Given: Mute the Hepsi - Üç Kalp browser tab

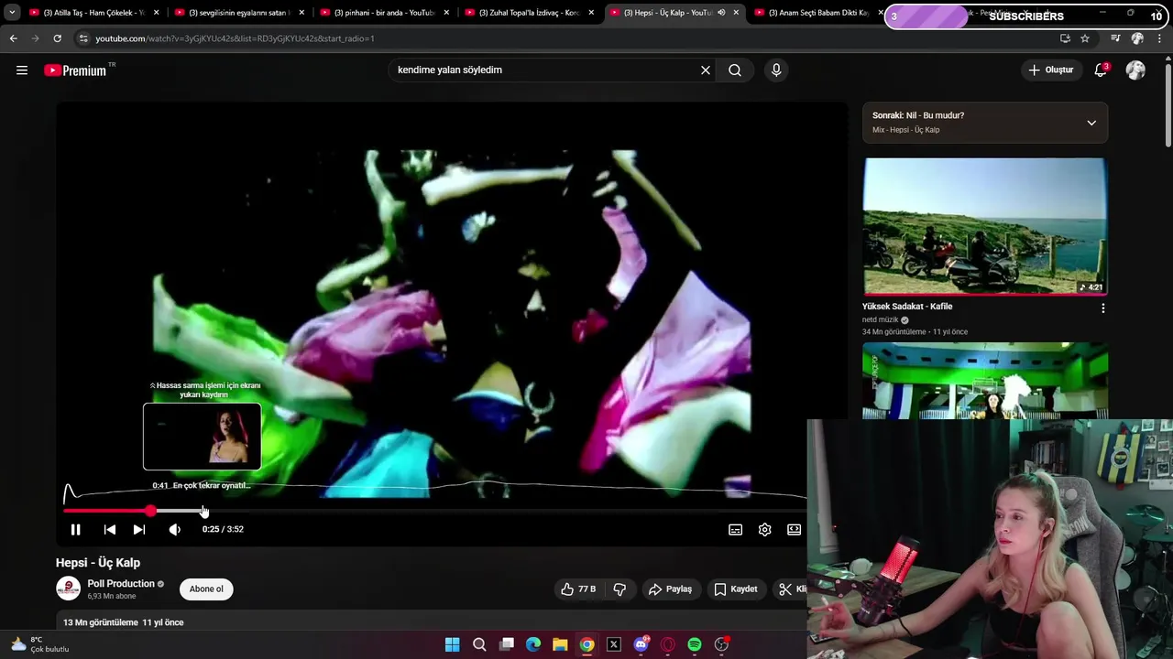Looking at the screenshot, I should tap(721, 13).
